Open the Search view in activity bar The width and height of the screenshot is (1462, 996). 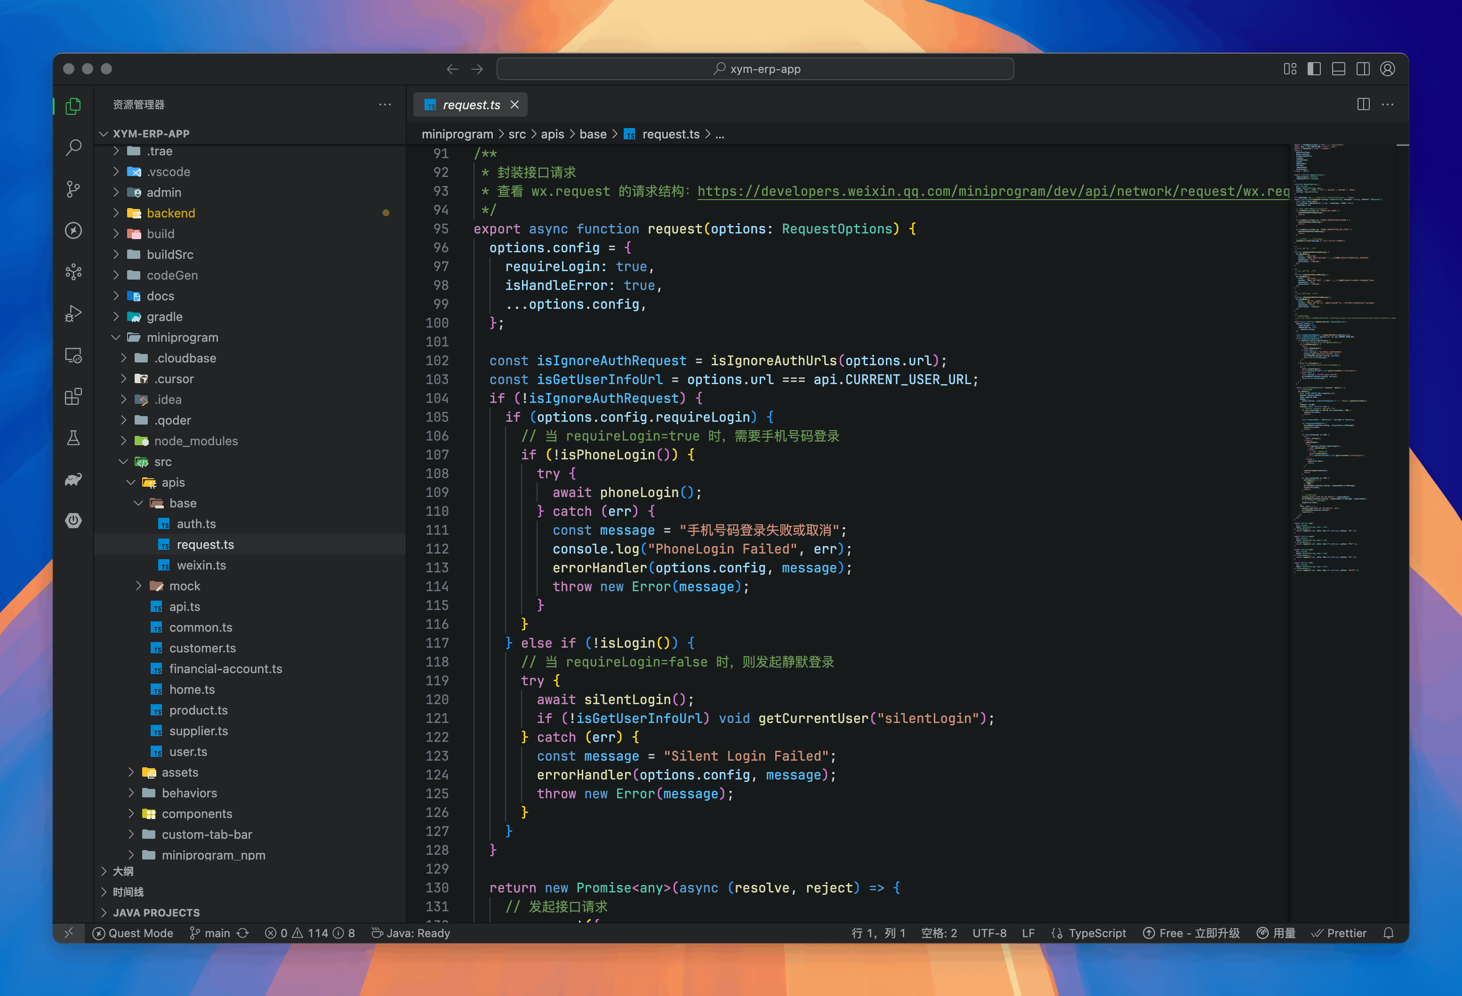pos(73,148)
